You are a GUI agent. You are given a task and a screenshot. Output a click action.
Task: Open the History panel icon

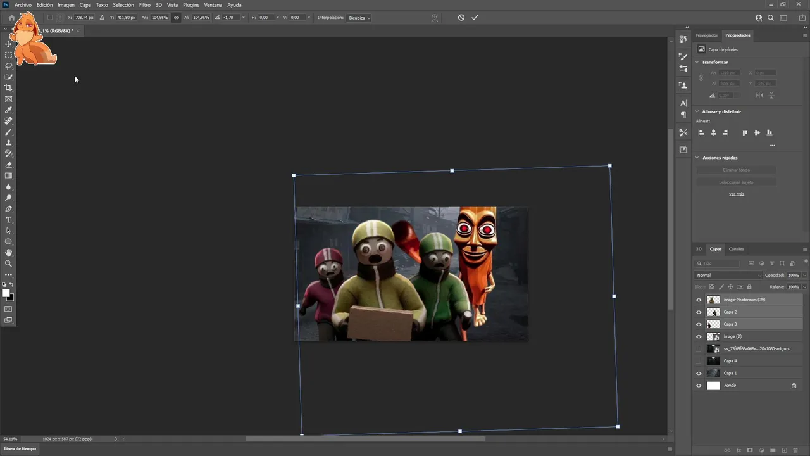click(x=683, y=39)
